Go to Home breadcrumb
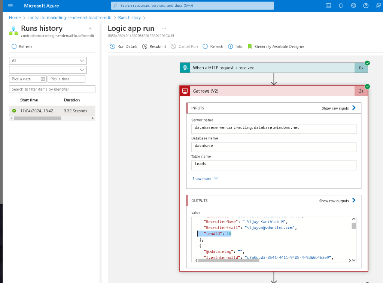 point(15,18)
